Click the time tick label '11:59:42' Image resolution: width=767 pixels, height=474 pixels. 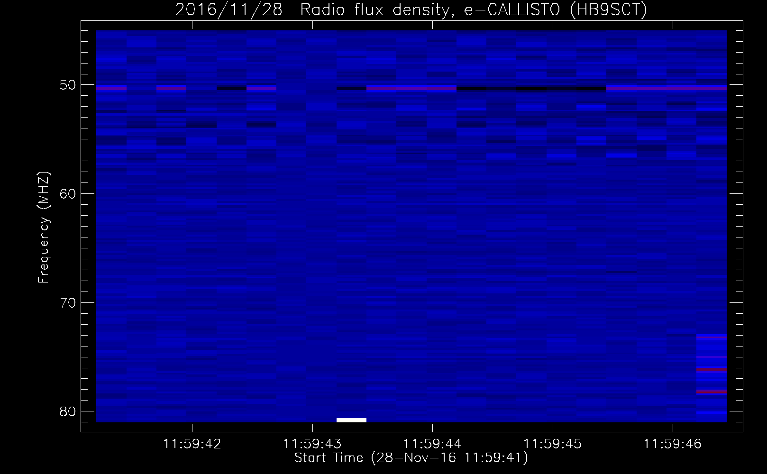click(192, 444)
